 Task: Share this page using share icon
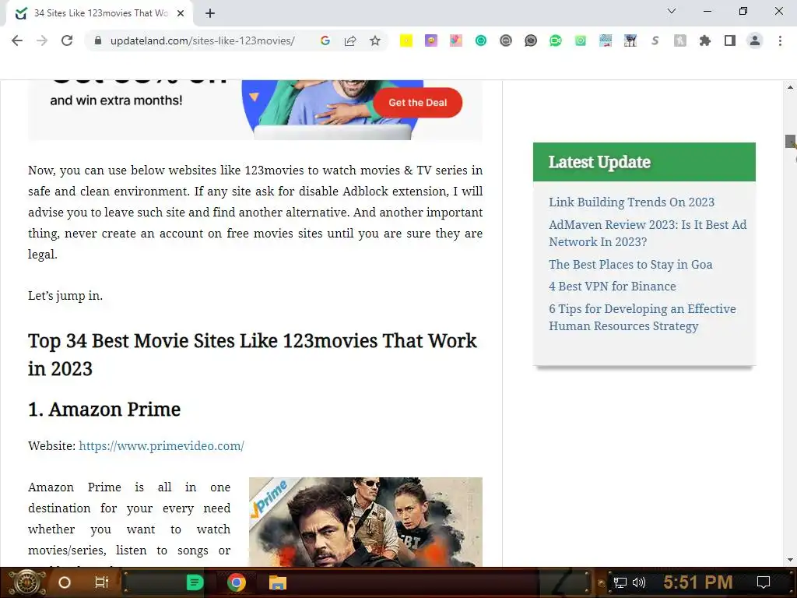tap(350, 40)
